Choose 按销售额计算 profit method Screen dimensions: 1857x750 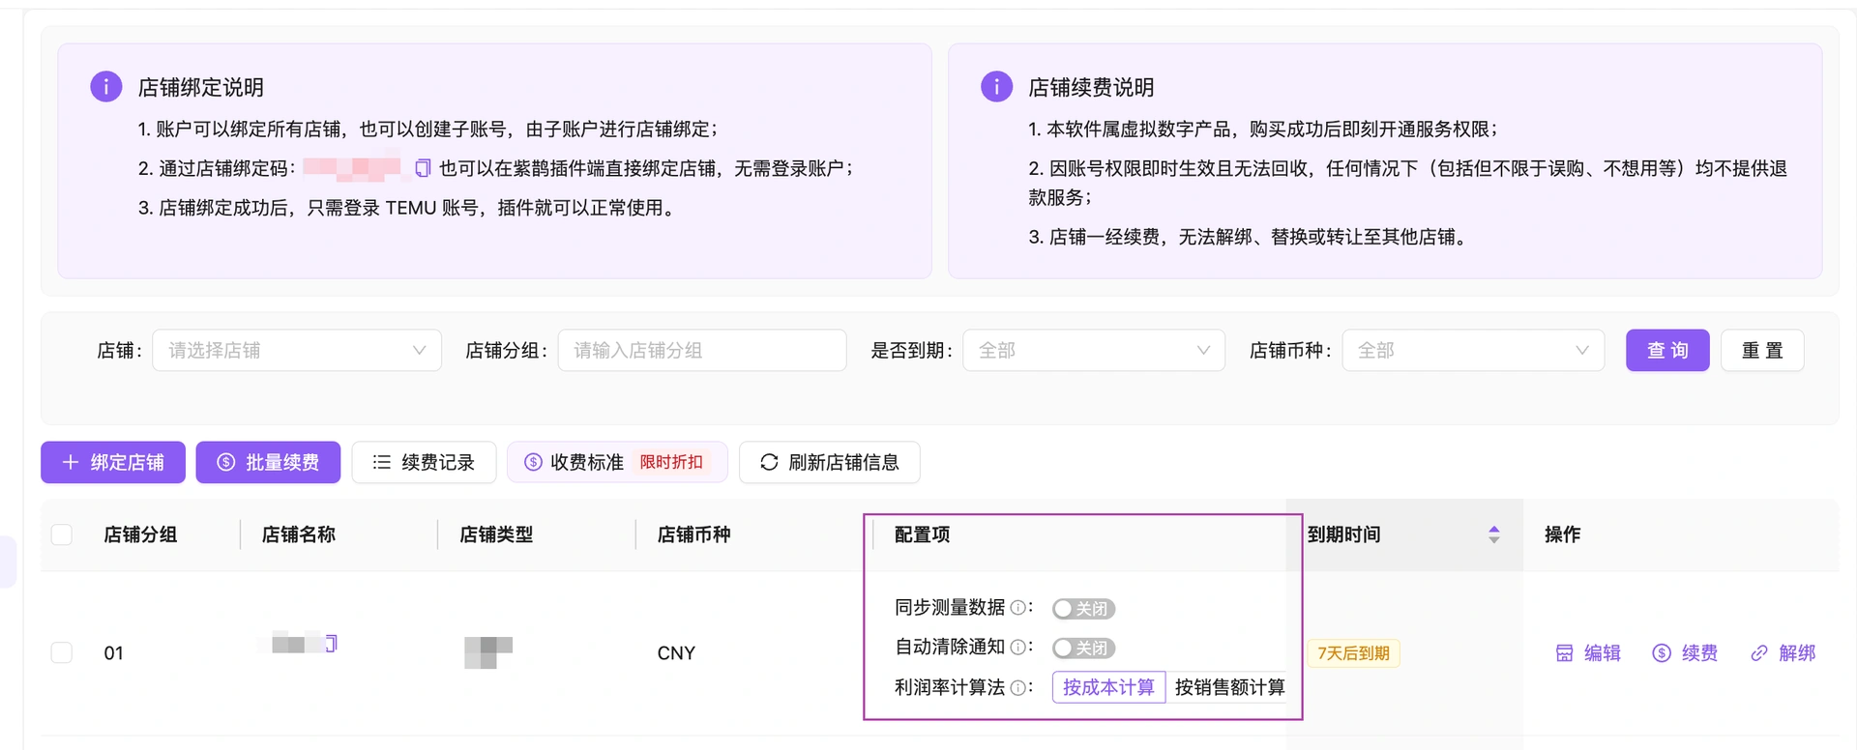click(1229, 687)
